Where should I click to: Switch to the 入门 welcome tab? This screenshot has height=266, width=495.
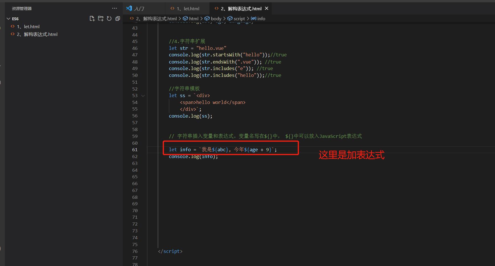(x=139, y=9)
